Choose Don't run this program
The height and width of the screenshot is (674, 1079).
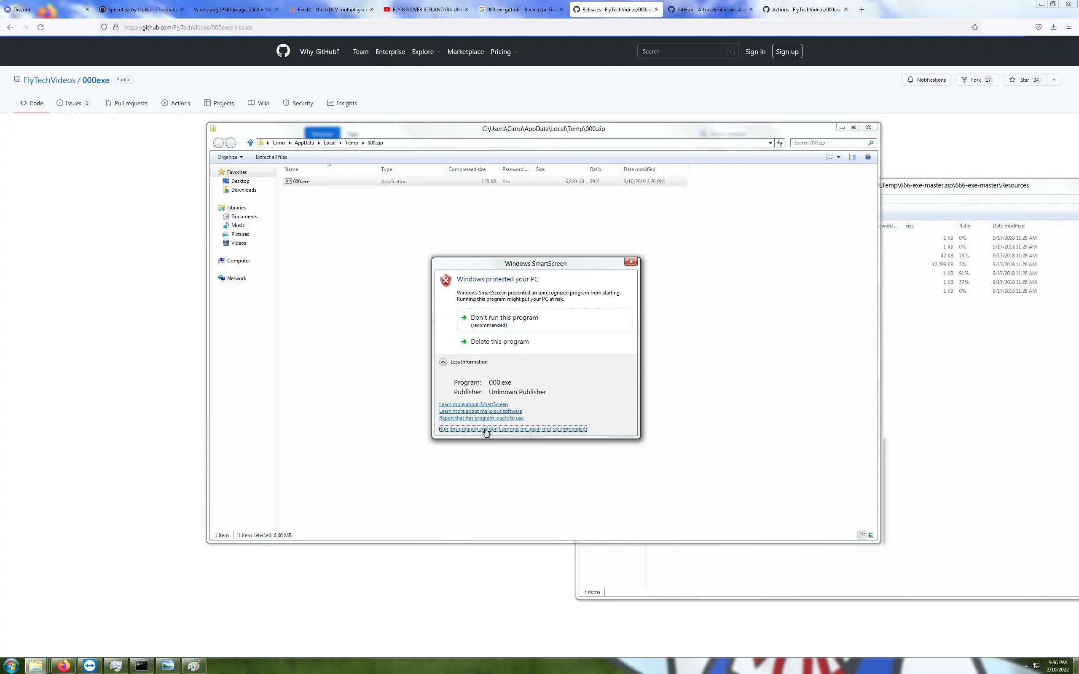504,317
